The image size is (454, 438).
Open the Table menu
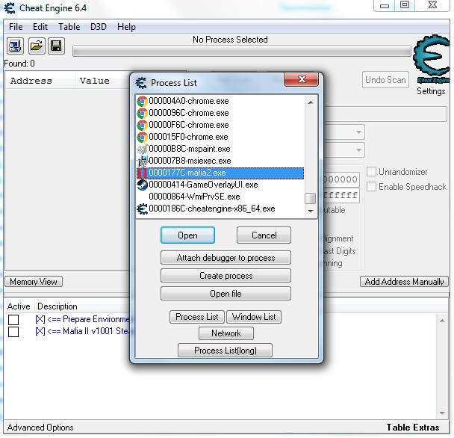69,27
